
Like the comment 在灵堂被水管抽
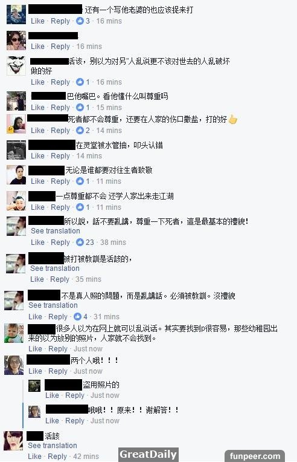[37, 155]
